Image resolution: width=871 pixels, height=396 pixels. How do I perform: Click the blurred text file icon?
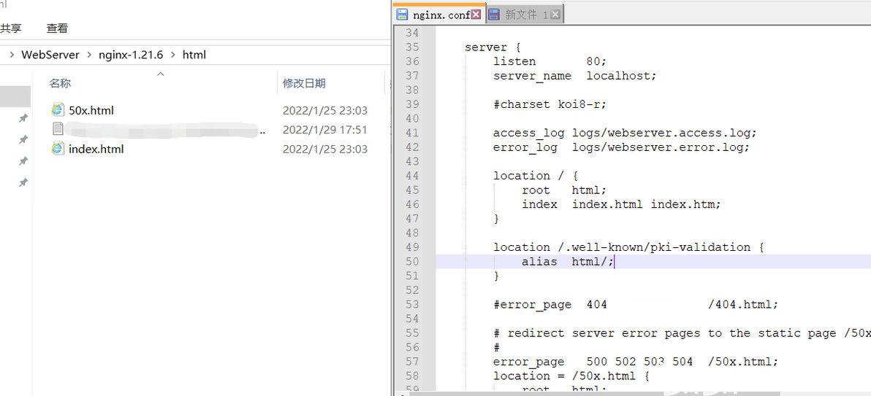click(58, 129)
